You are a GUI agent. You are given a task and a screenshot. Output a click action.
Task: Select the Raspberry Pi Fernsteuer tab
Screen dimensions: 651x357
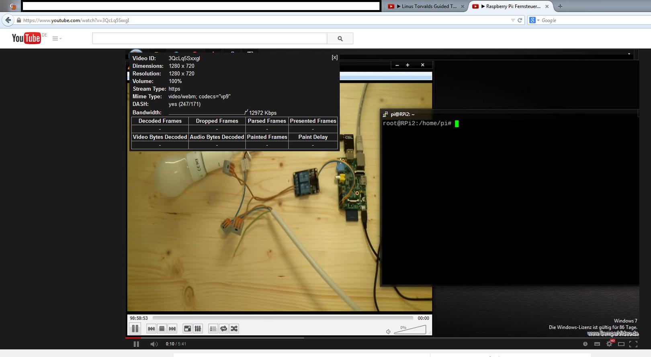tap(510, 6)
